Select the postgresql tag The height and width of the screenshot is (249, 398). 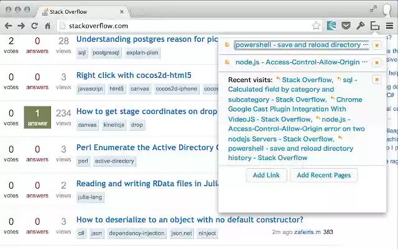pyautogui.click(x=106, y=53)
